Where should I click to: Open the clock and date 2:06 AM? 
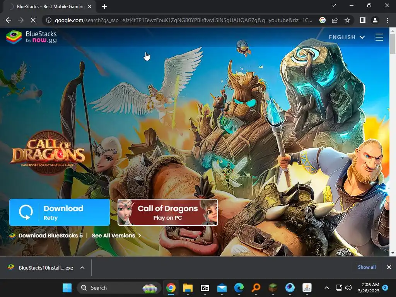(369, 288)
